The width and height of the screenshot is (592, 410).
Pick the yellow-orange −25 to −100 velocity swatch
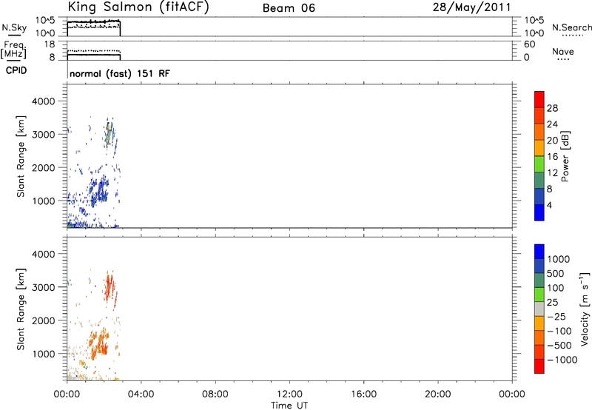click(539, 323)
